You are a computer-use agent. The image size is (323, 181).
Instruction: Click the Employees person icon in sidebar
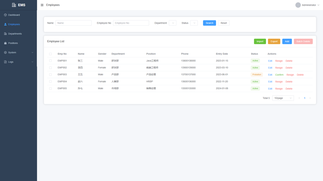5,24
